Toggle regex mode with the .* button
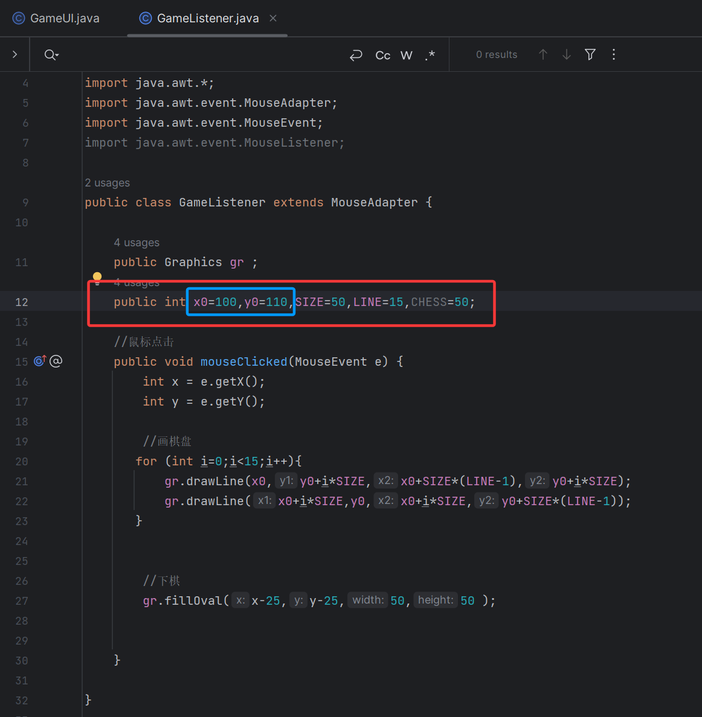 tap(430, 54)
